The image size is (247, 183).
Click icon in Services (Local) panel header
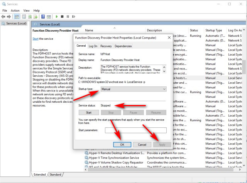tap(36, 24)
